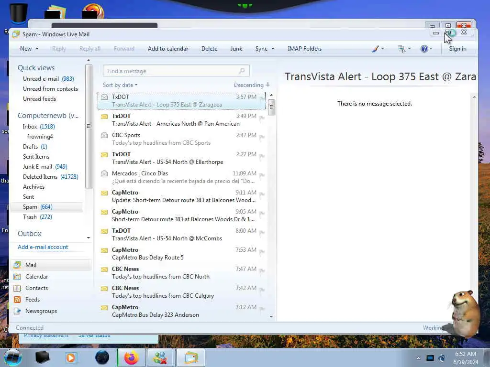Open the Sync dropdown arrow
490x367 pixels.
click(273, 49)
